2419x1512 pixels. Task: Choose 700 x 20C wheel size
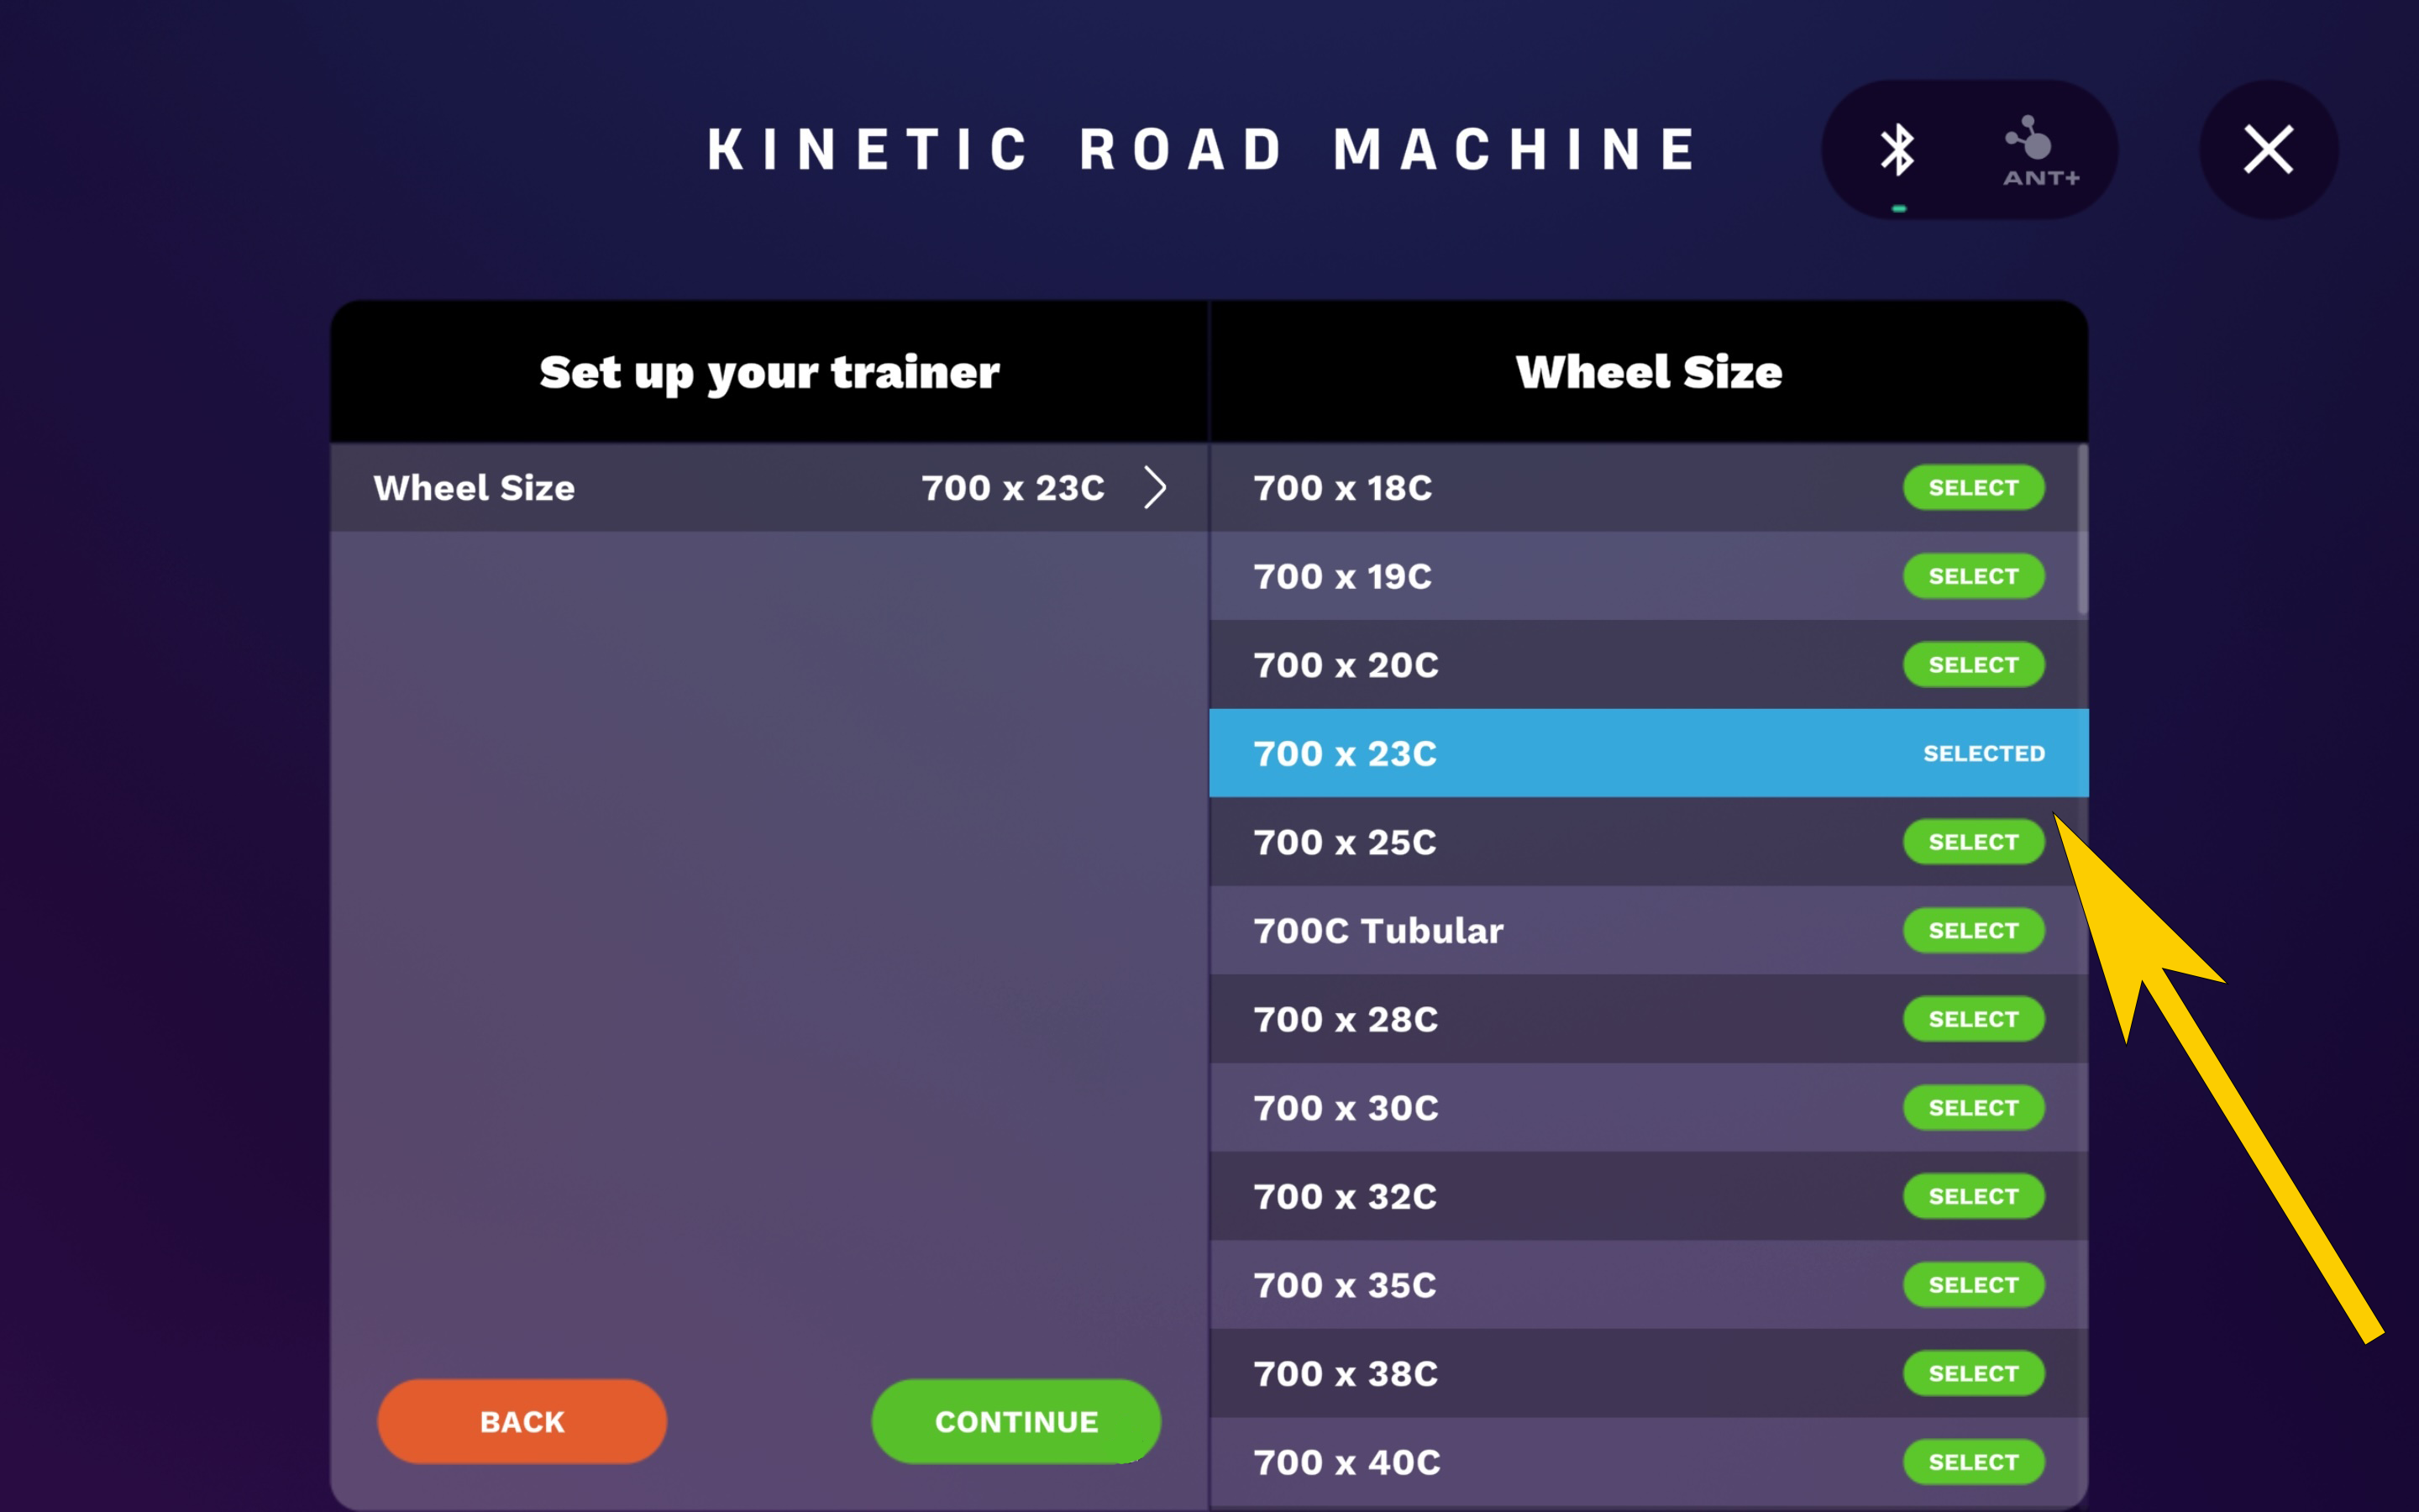point(1972,665)
